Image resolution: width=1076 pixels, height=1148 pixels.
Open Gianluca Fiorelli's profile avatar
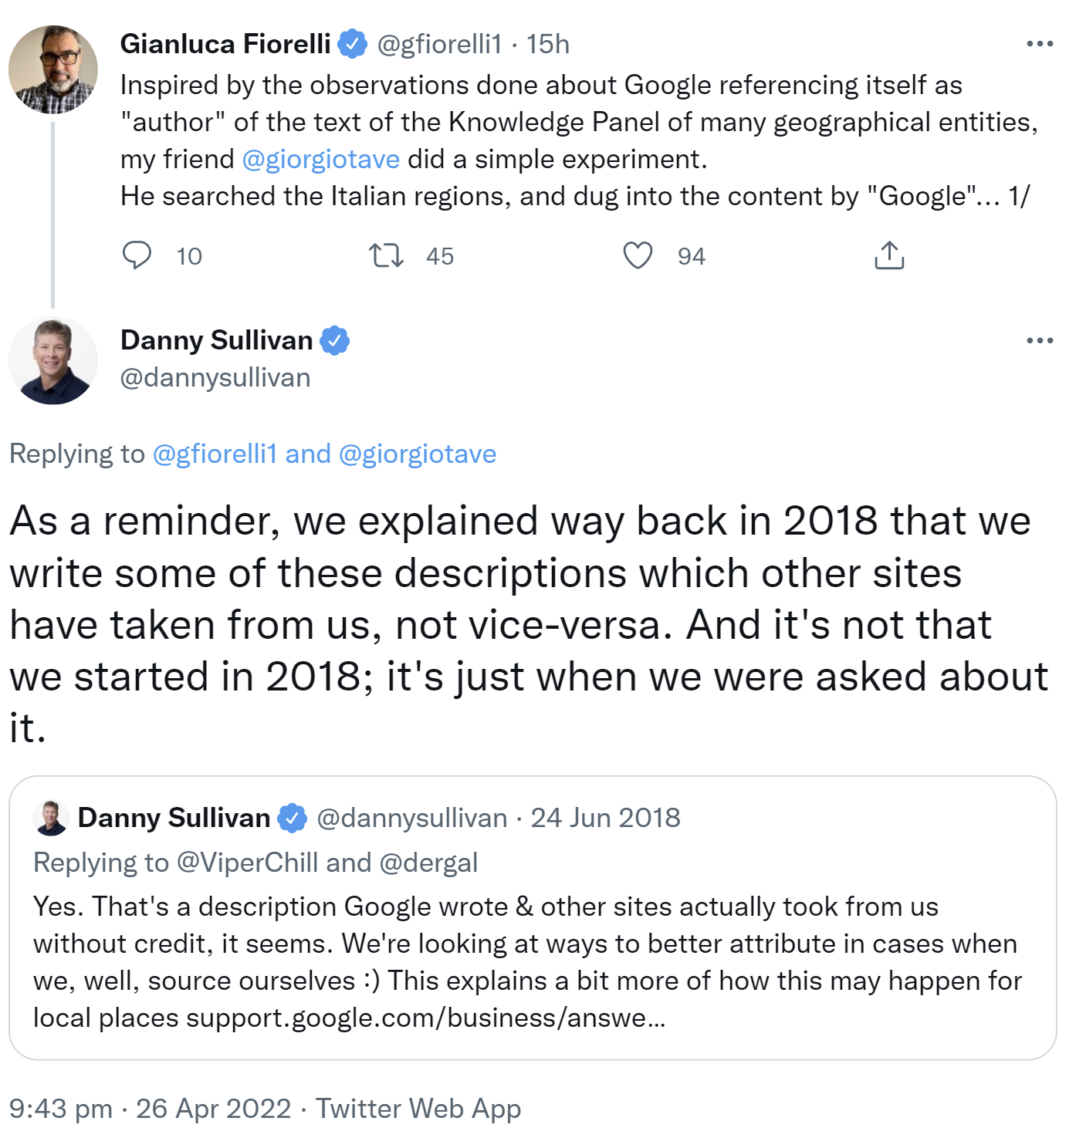(52, 68)
